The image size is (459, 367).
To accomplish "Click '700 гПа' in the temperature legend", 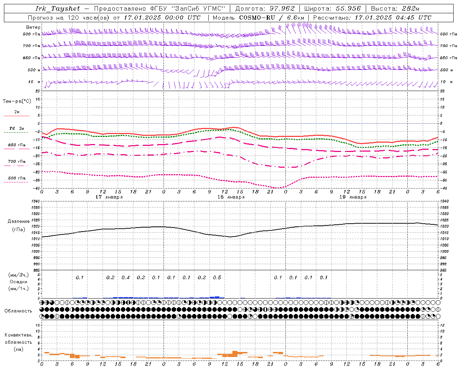I will (x=17, y=162).
